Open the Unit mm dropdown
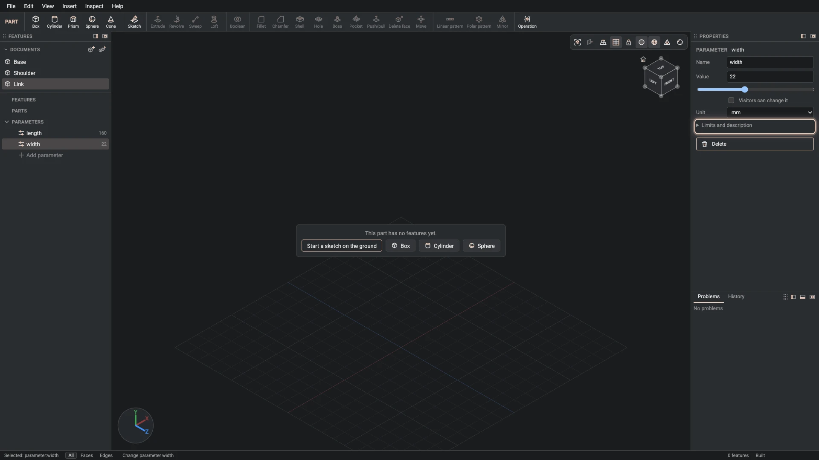The image size is (819, 460). pyautogui.click(x=770, y=112)
